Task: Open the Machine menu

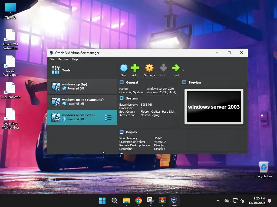Action: tap(63, 59)
